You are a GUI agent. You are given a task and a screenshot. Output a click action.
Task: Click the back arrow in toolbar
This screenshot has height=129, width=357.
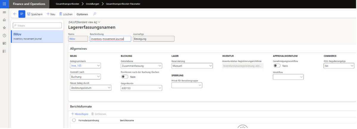pyautogui.click(x=15, y=14)
